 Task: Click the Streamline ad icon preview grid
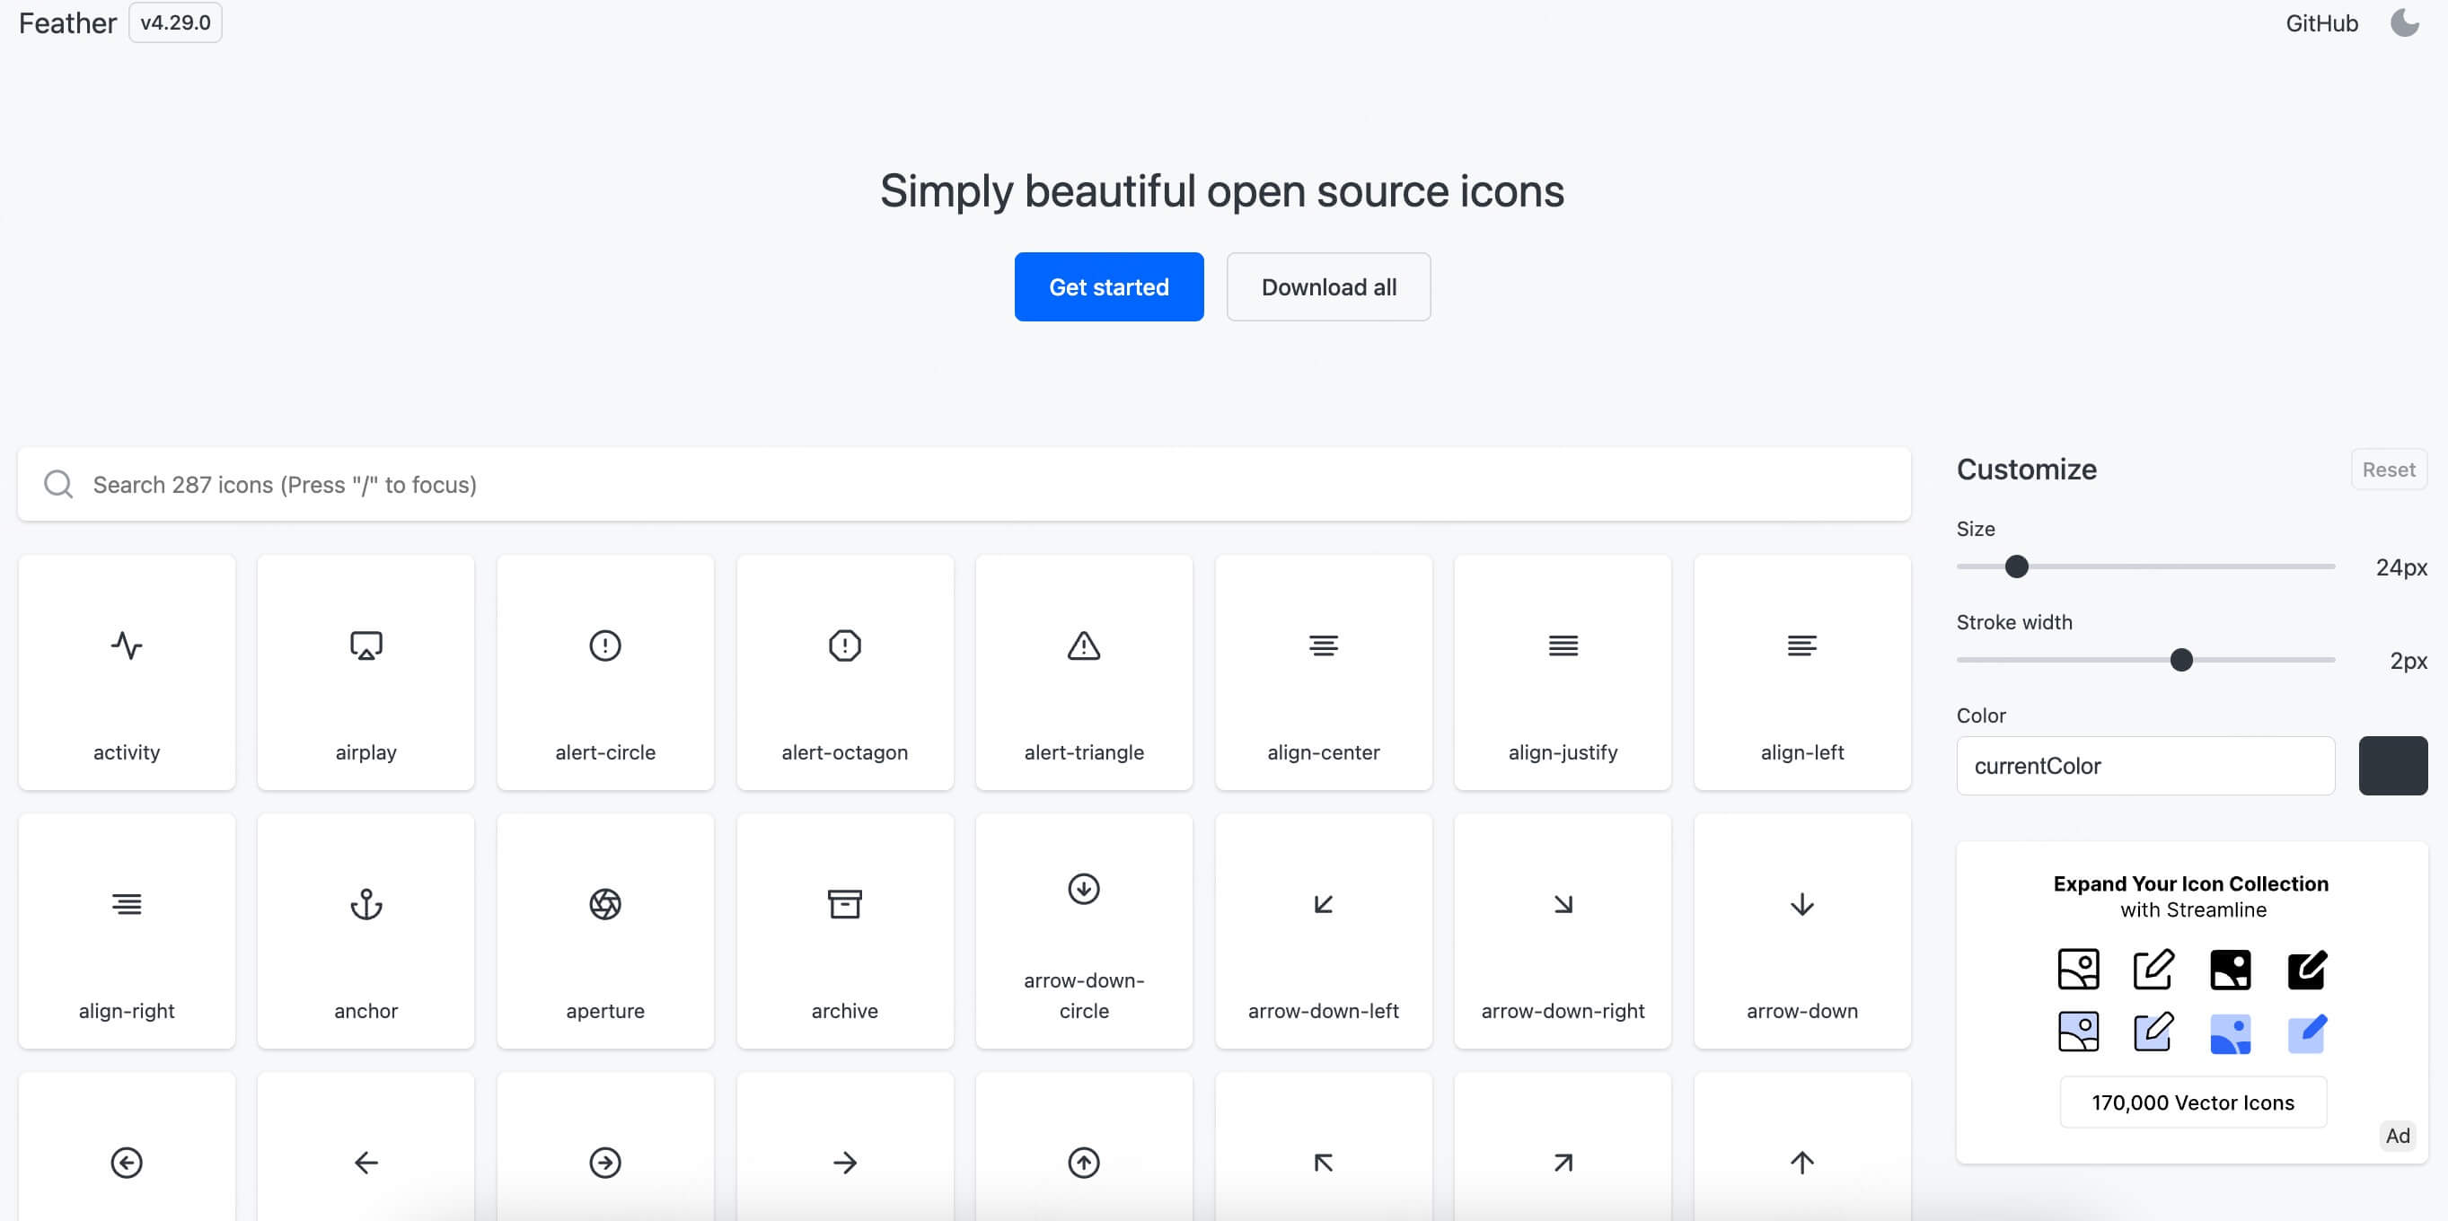[x=2192, y=1002]
